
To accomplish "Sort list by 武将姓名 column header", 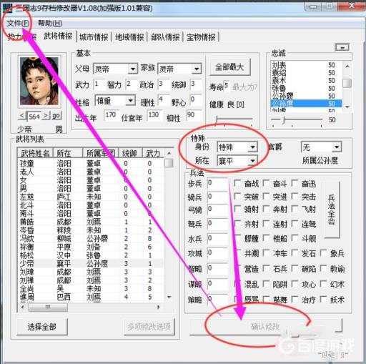I will pyautogui.click(x=35, y=153).
